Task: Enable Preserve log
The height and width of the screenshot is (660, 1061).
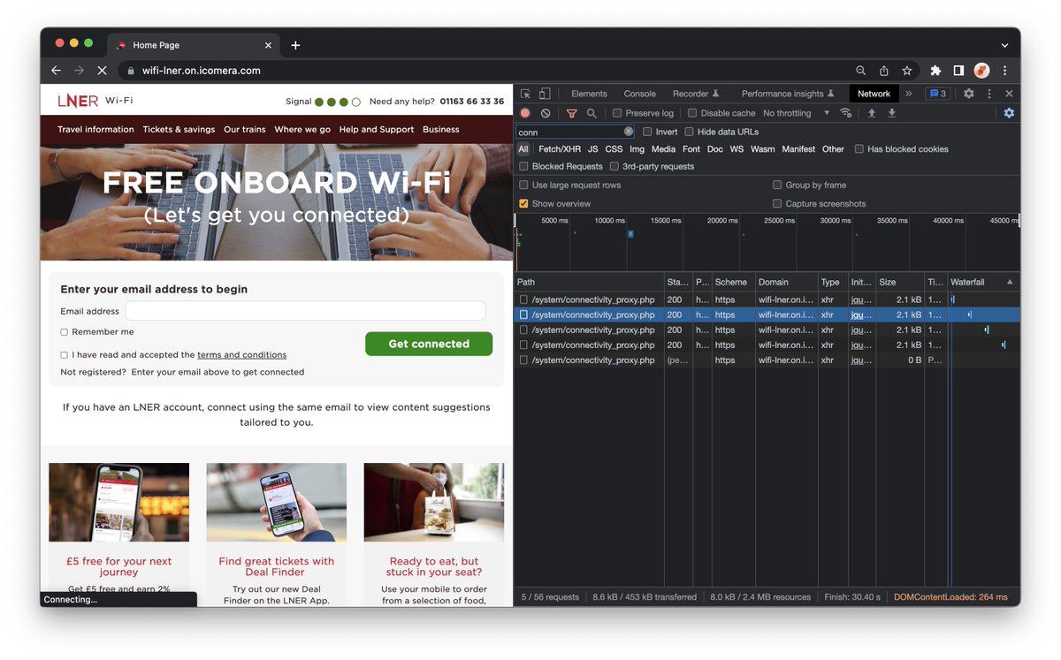Action: pyautogui.click(x=617, y=113)
